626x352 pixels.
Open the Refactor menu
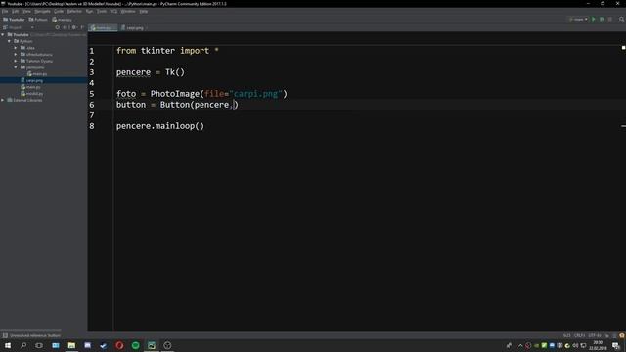pos(74,11)
